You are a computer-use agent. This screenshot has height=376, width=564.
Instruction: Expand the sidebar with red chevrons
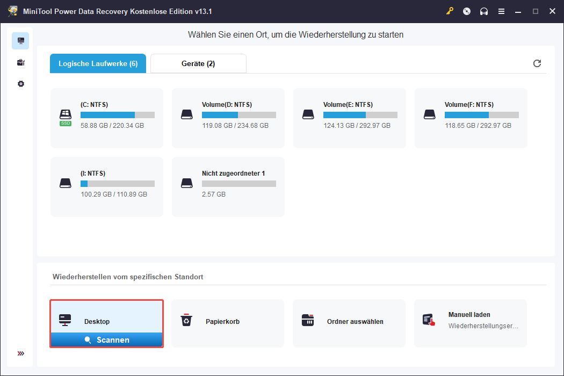point(21,353)
